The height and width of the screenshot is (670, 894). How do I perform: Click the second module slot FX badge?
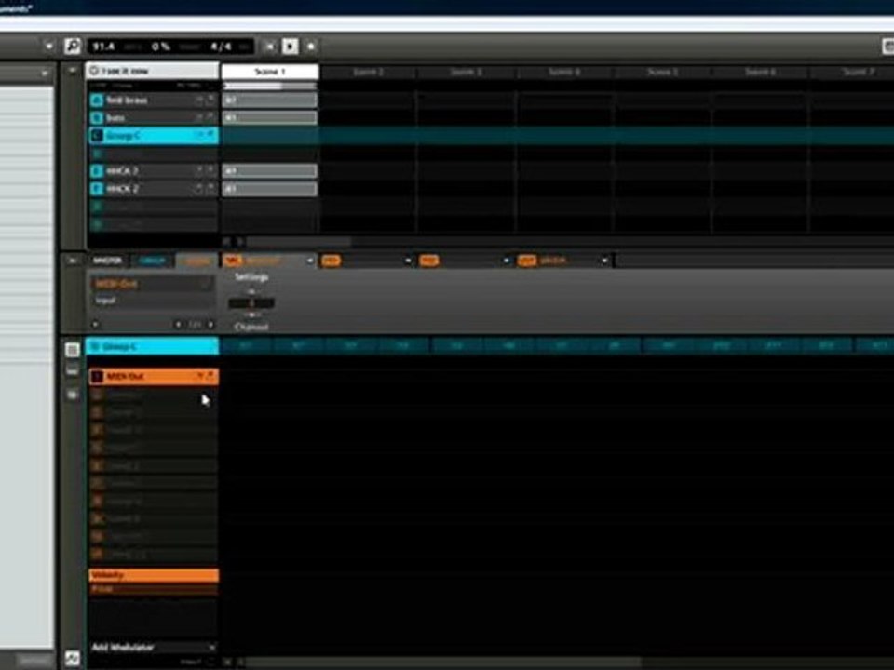[331, 261]
